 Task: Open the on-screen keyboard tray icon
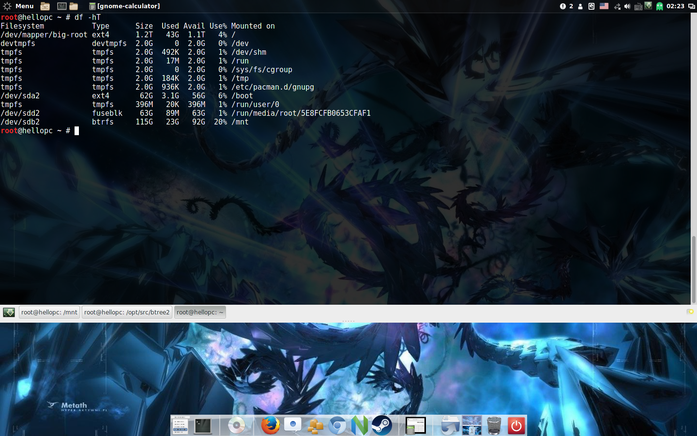point(638,7)
